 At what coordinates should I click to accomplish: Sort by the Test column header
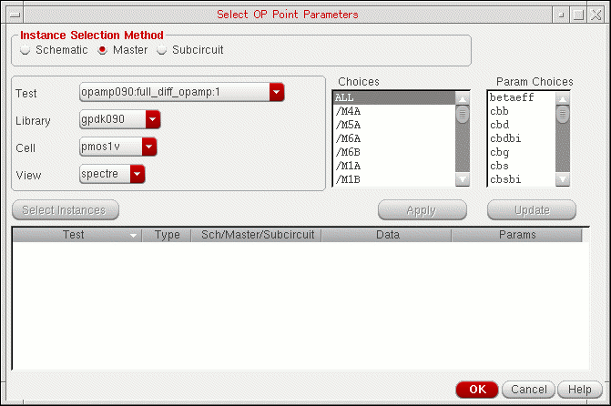coord(76,235)
